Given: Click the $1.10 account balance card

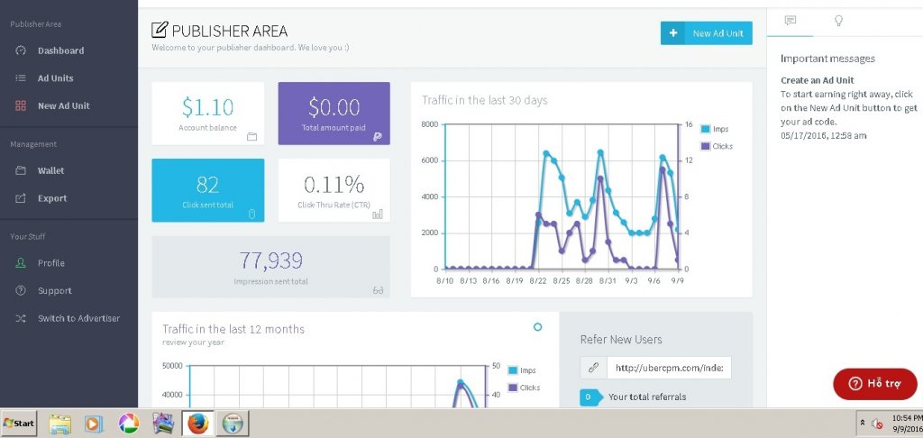Looking at the screenshot, I should (208, 113).
